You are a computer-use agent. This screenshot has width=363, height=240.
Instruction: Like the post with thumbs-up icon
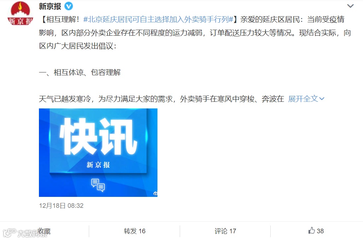pyautogui.click(x=312, y=230)
